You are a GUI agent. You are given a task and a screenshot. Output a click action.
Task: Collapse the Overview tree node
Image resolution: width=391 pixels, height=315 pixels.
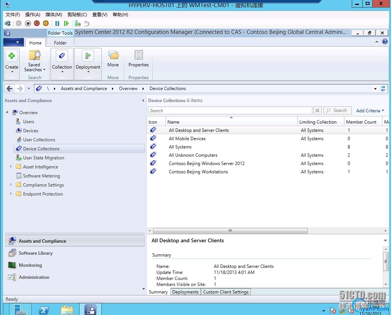(7, 112)
